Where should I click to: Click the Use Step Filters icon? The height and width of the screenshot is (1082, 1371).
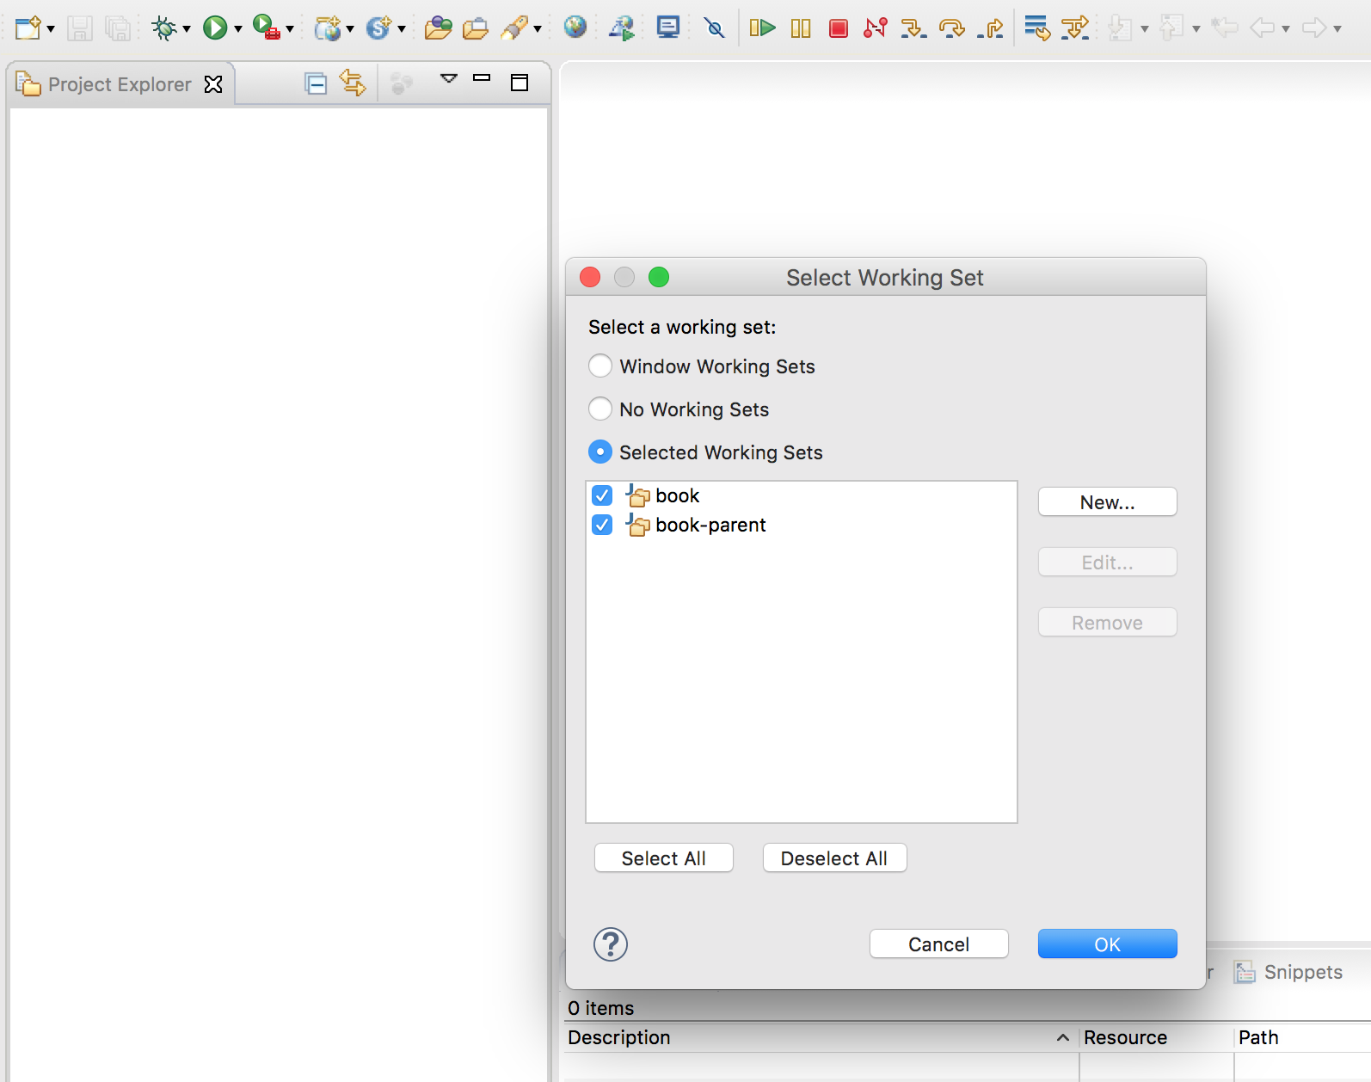pyautogui.click(x=1075, y=28)
